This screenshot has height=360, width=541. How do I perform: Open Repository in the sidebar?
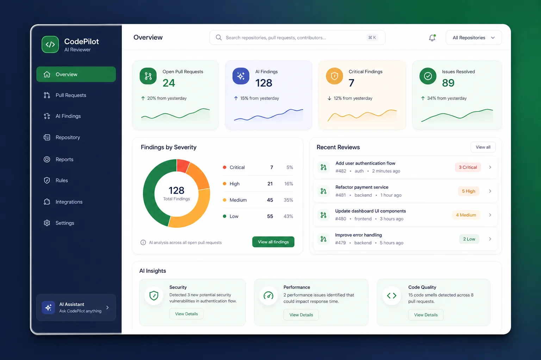[x=76, y=137]
